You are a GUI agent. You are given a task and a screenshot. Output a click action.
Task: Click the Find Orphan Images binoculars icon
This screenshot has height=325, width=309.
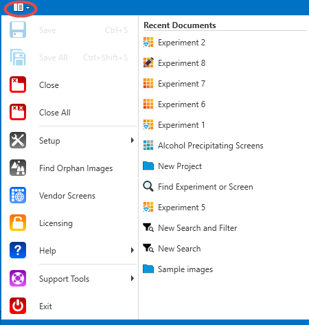pyautogui.click(x=18, y=168)
